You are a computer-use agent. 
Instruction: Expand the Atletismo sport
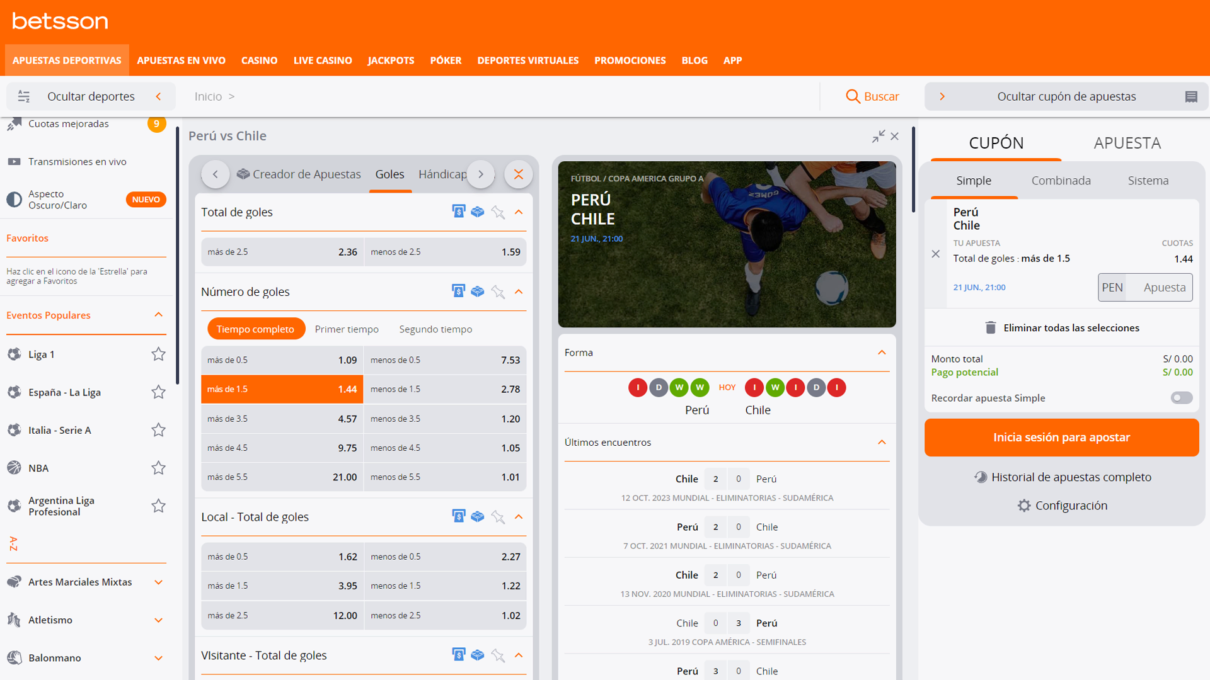click(x=158, y=620)
